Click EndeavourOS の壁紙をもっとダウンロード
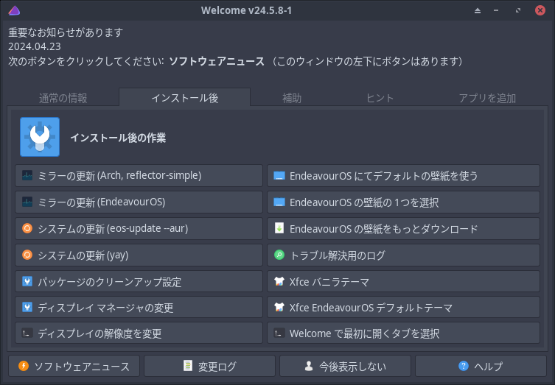Screen dimensions: 555x385 coord(403,228)
